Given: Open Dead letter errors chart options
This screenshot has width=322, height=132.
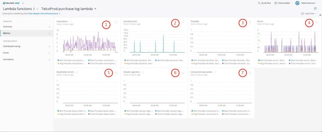Looking at the screenshot, I should 116,73.
